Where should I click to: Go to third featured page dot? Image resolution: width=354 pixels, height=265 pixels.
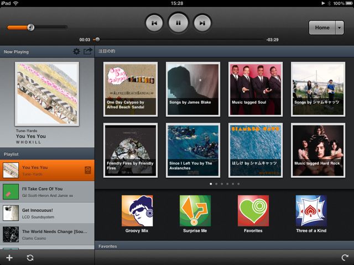click(x=222, y=184)
